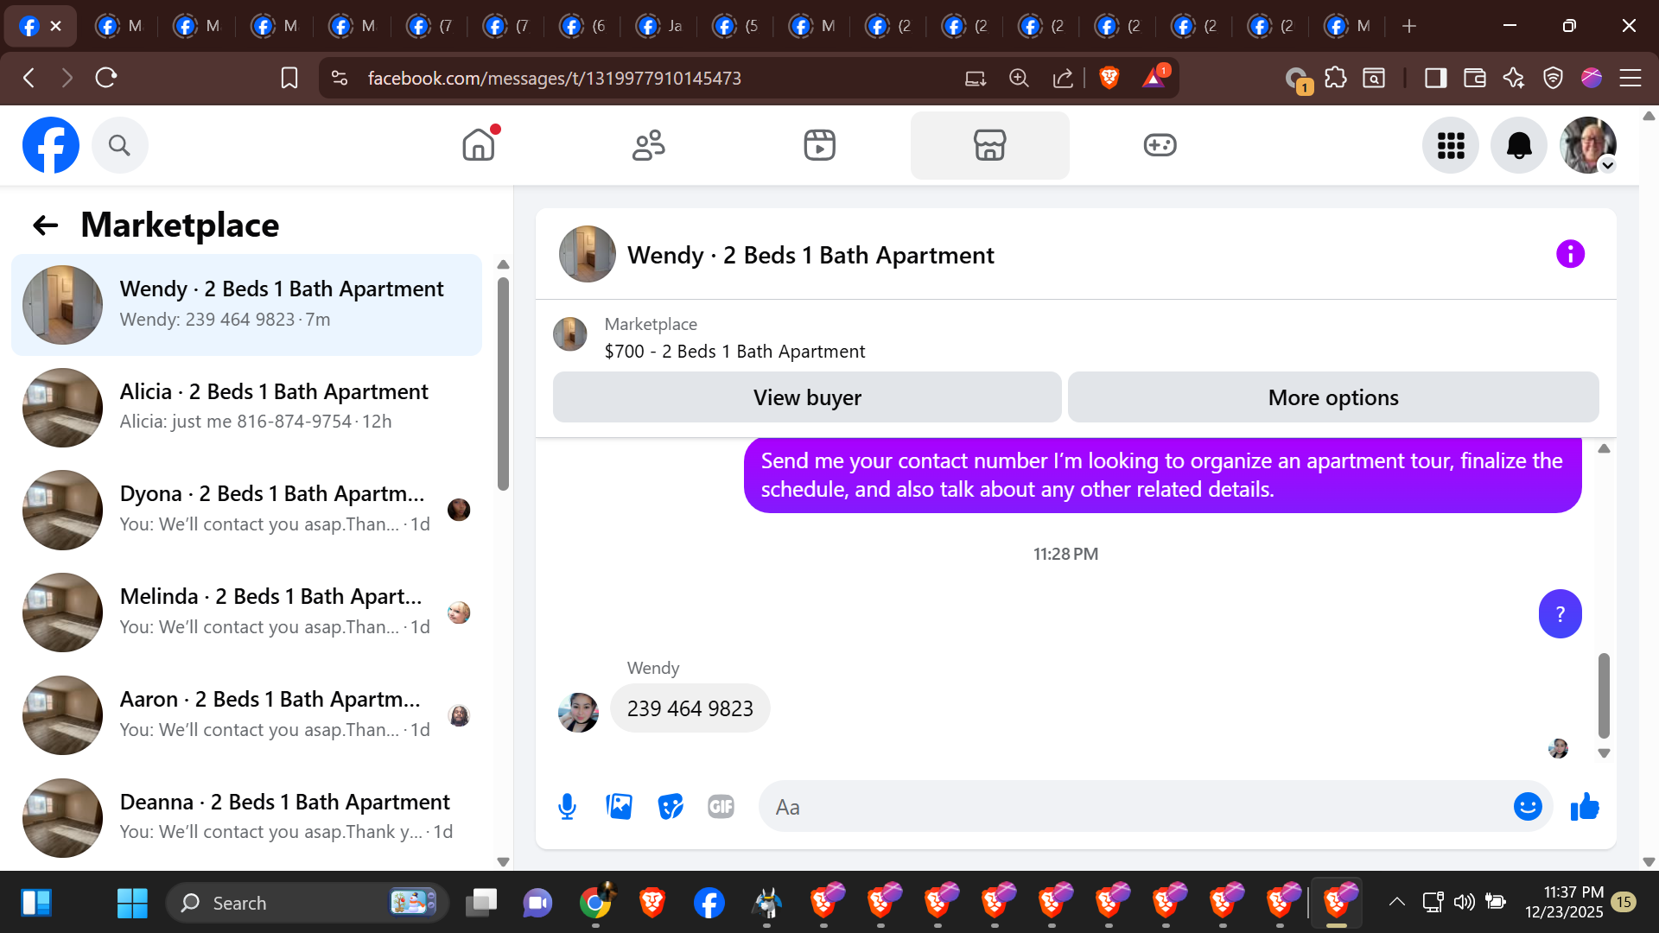Open the Brave main menu

[1630, 78]
